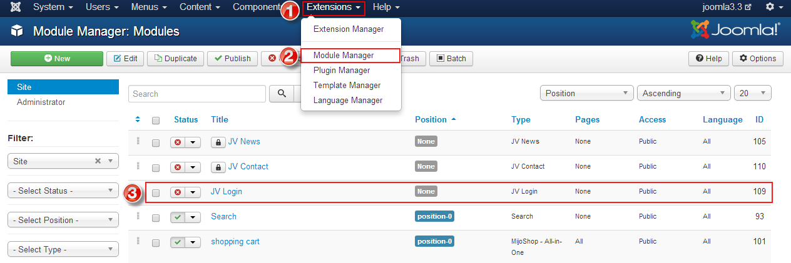Click the Options toolbar button

pos(757,59)
